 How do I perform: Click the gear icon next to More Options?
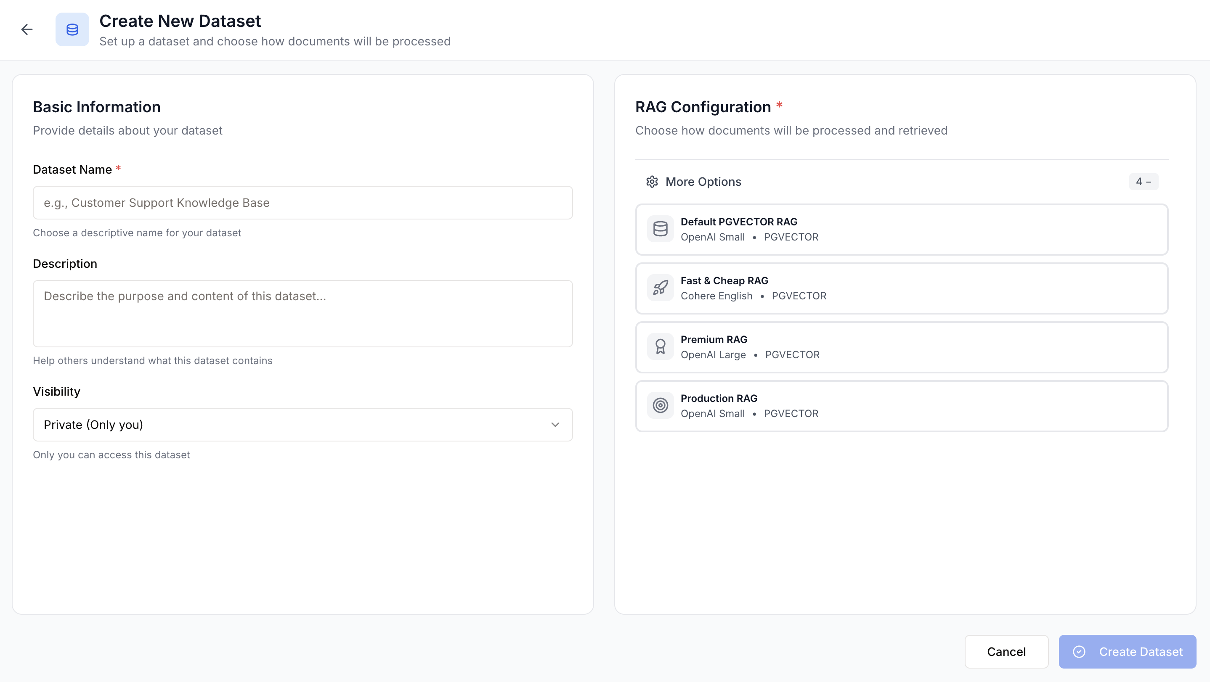point(652,182)
